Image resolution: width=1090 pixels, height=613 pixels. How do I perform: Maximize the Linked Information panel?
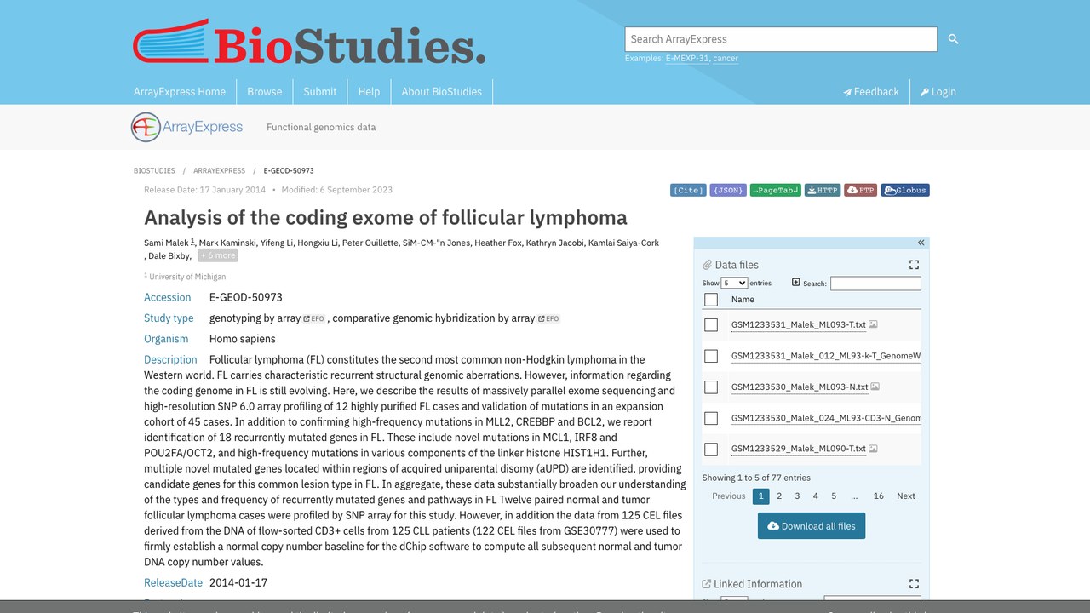[914, 584]
